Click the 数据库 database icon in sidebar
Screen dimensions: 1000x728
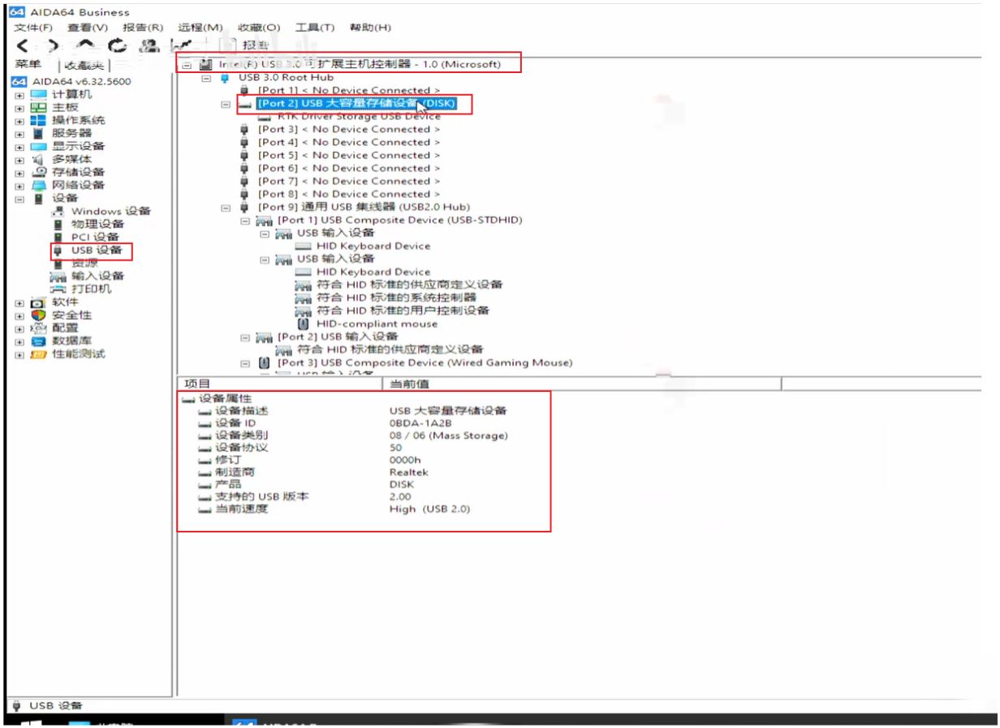click(x=38, y=341)
